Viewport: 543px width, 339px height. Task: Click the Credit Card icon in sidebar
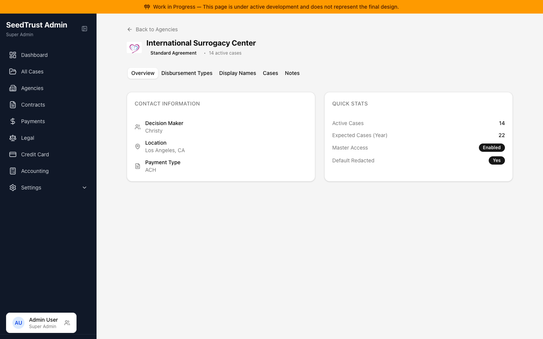point(13,154)
